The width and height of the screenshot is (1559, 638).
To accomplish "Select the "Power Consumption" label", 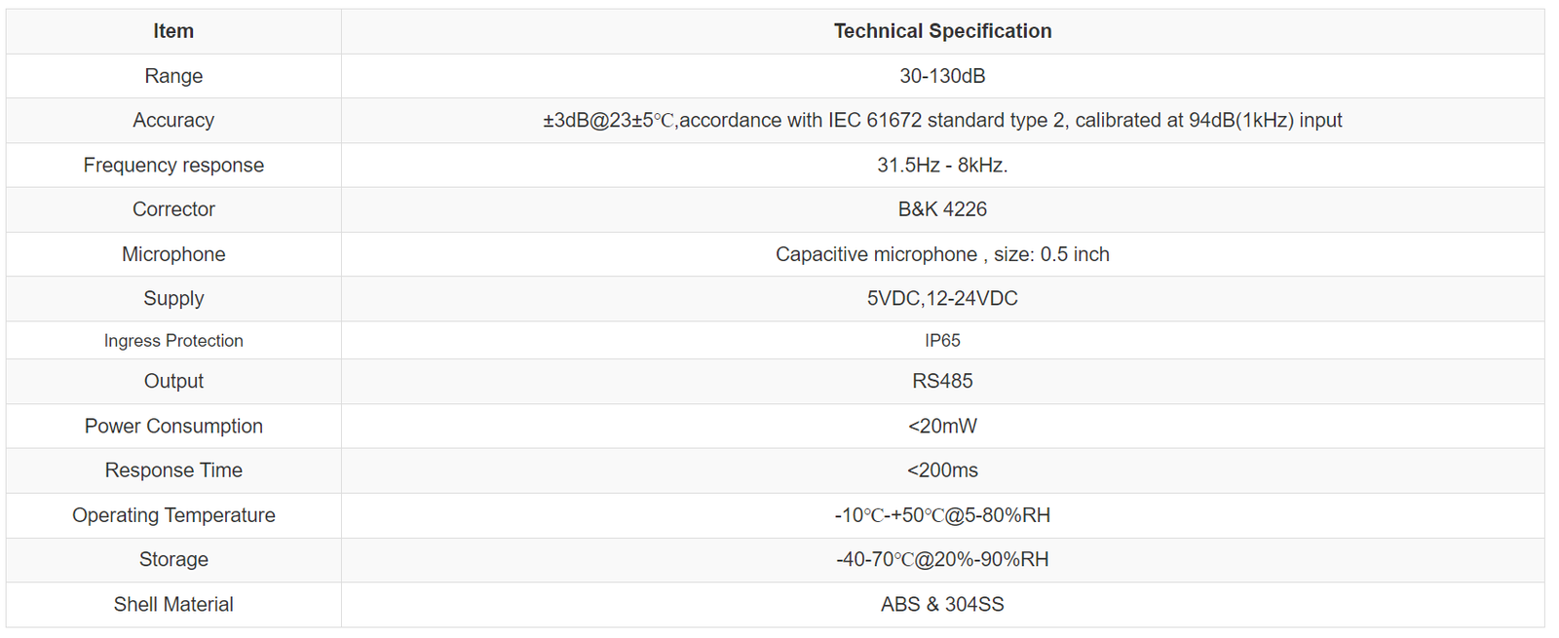I will (x=173, y=426).
